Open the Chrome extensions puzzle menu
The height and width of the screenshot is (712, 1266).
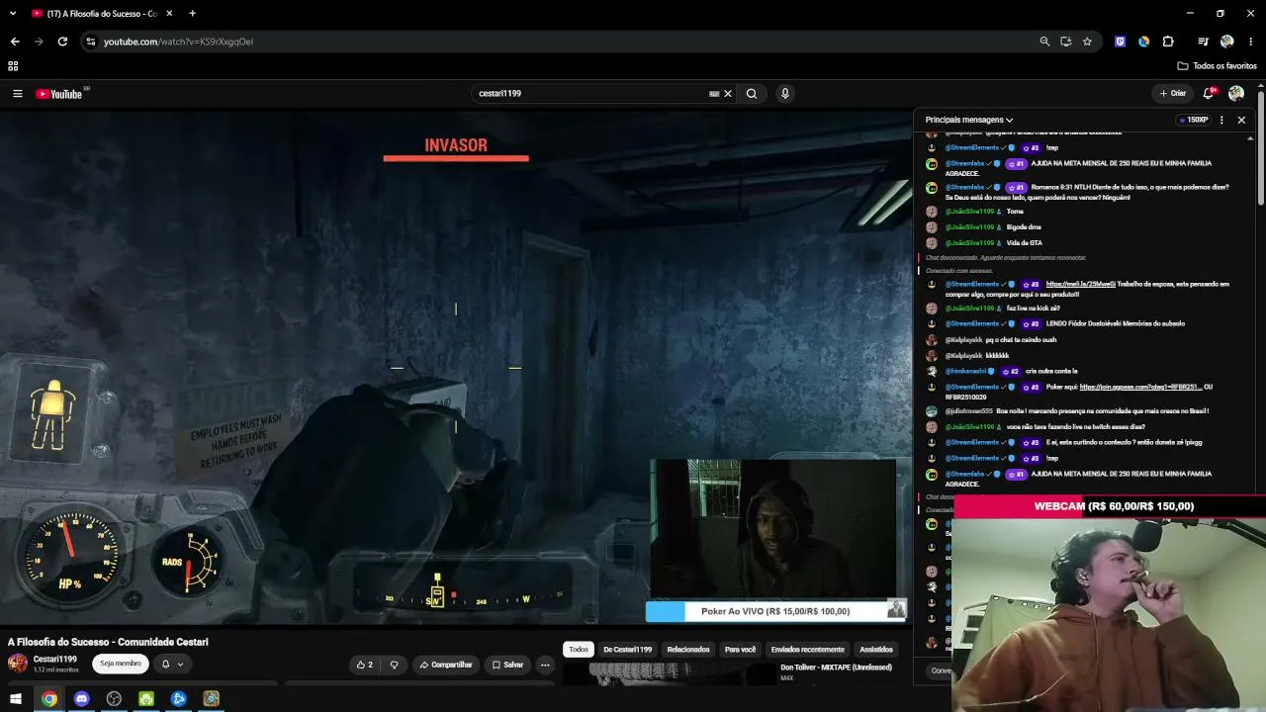click(x=1168, y=42)
